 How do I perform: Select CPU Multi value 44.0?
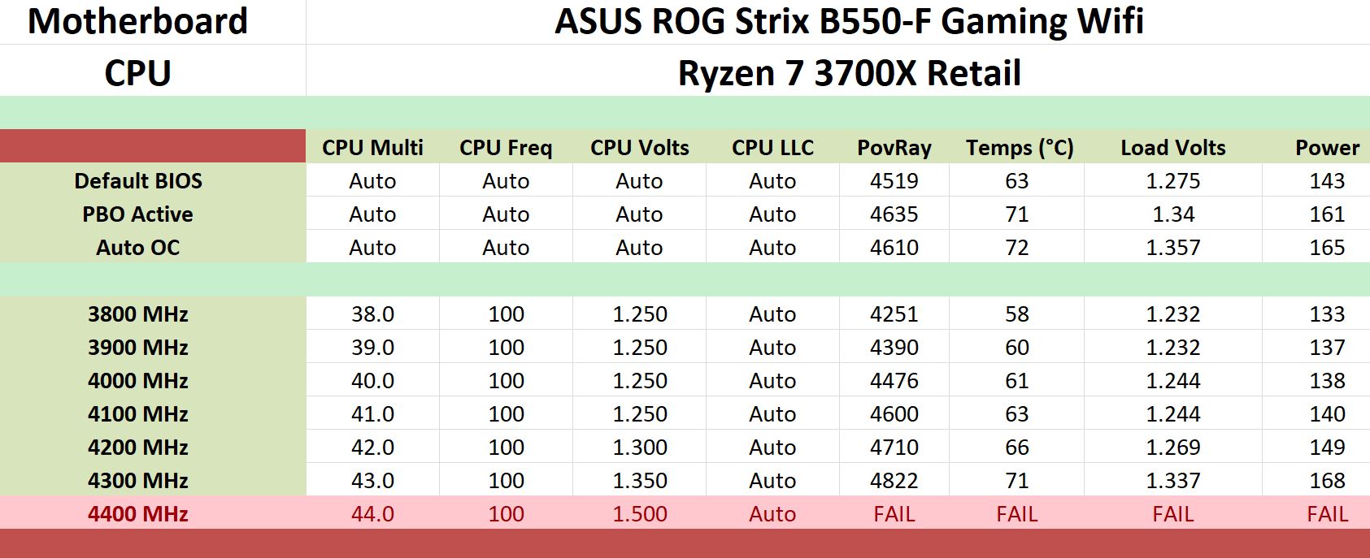tap(372, 514)
